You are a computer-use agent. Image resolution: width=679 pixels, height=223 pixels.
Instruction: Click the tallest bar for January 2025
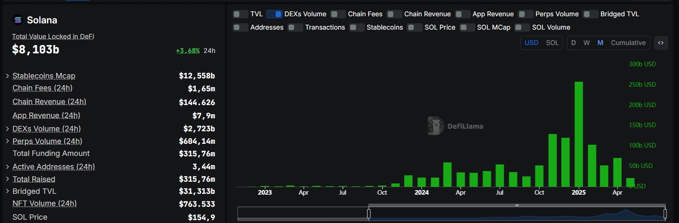(579, 134)
